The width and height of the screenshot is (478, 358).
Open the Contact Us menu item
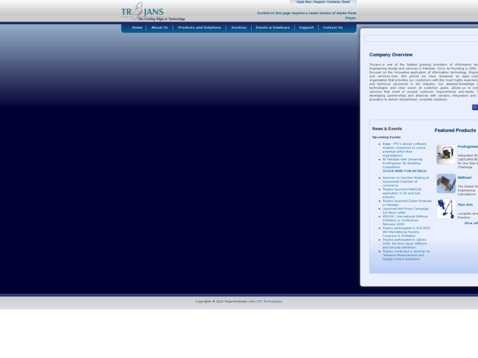[333, 28]
